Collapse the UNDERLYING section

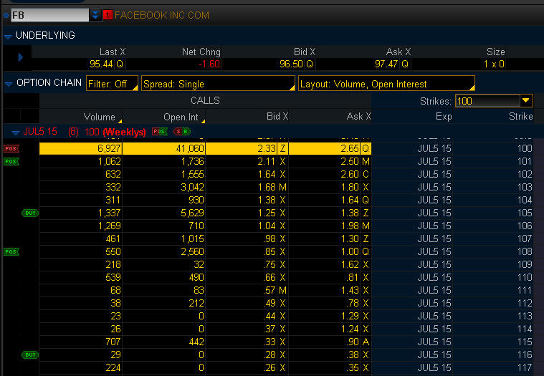8,35
